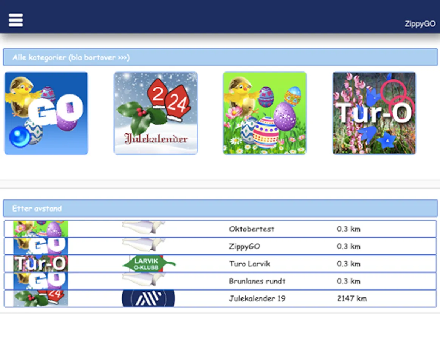Click the 'Alle kategorier' header bar
The height and width of the screenshot is (340, 440).
pos(220,57)
